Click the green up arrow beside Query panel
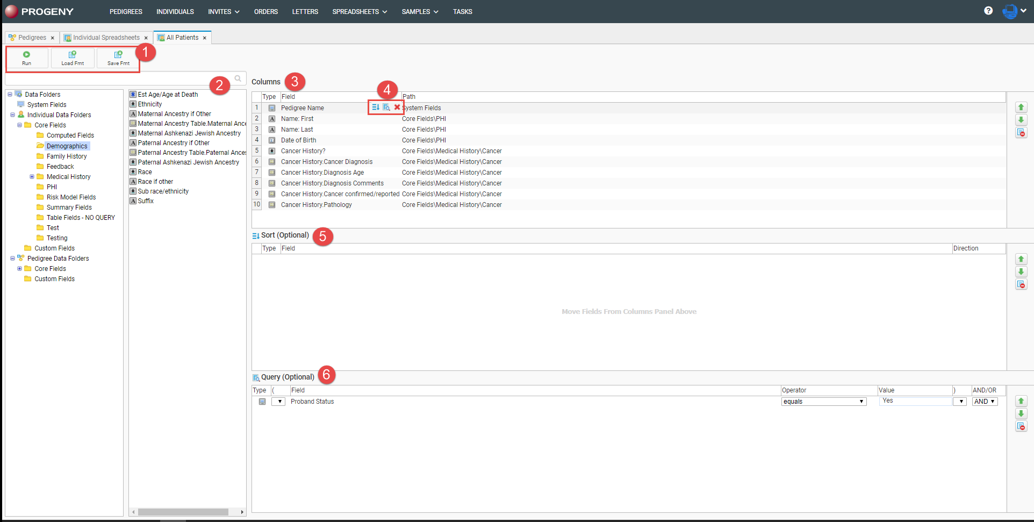Screen dimensions: 1034x522 coord(1021,401)
